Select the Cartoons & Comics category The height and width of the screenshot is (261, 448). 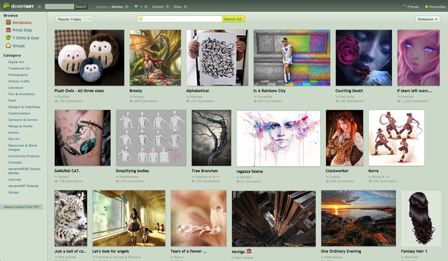point(23,120)
